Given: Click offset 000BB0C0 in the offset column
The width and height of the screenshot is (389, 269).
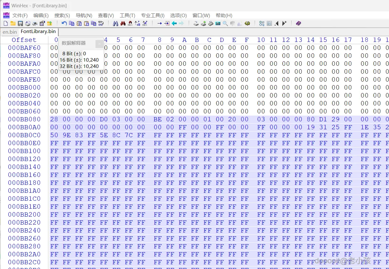Looking at the screenshot, I should (x=25, y=135).
